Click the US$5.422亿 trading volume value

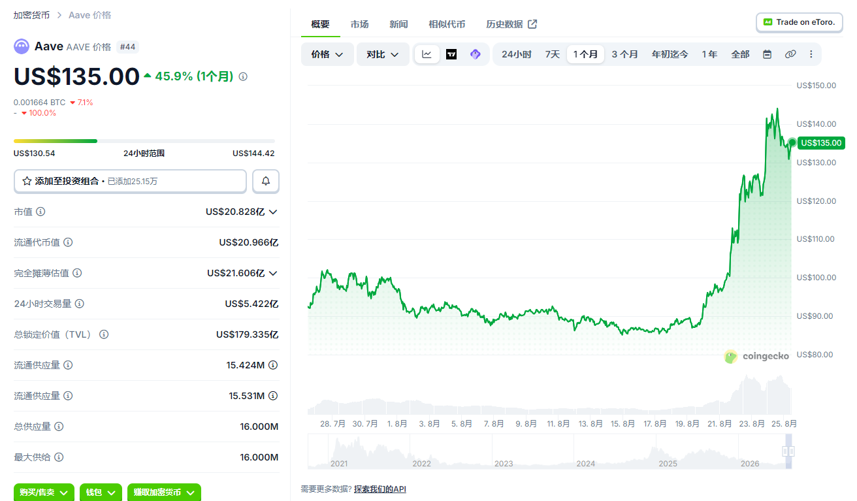pos(252,304)
